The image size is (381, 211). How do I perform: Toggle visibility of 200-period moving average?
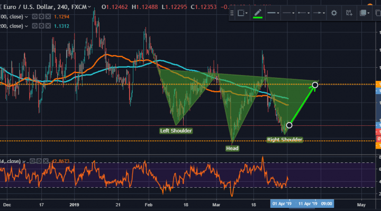[x=35, y=26]
